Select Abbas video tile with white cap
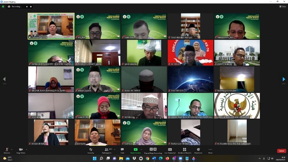 point(144,79)
